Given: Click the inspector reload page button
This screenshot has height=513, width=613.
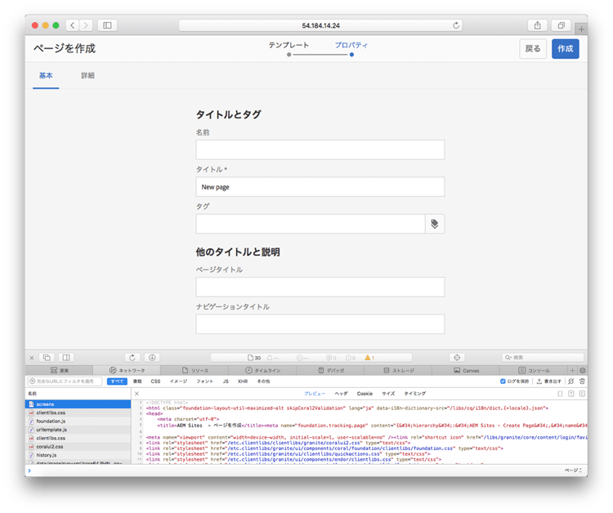Looking at the screenshot, I should pyautogui.click(x=132, y=358).
